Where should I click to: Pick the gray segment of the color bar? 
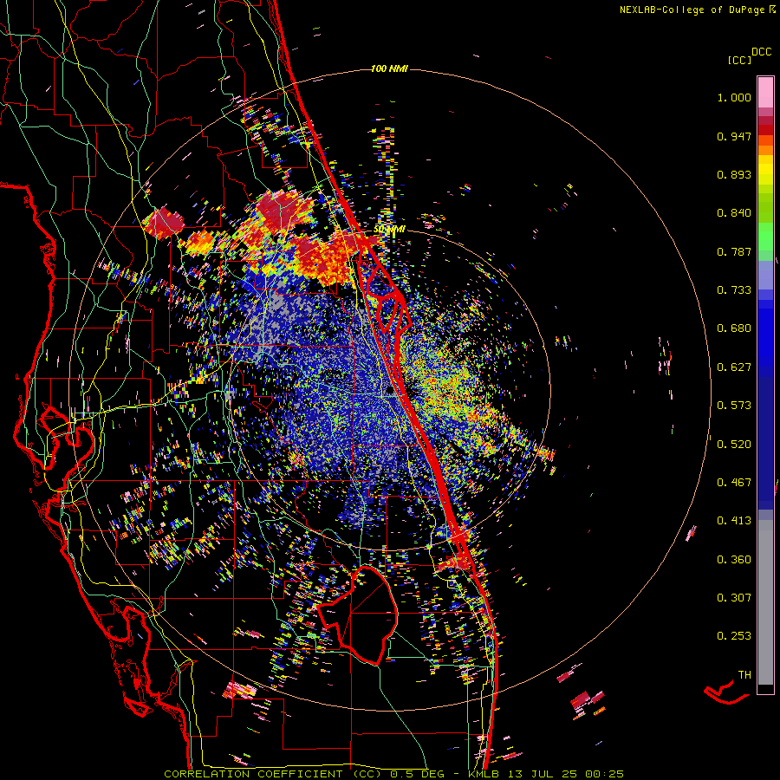765,602
